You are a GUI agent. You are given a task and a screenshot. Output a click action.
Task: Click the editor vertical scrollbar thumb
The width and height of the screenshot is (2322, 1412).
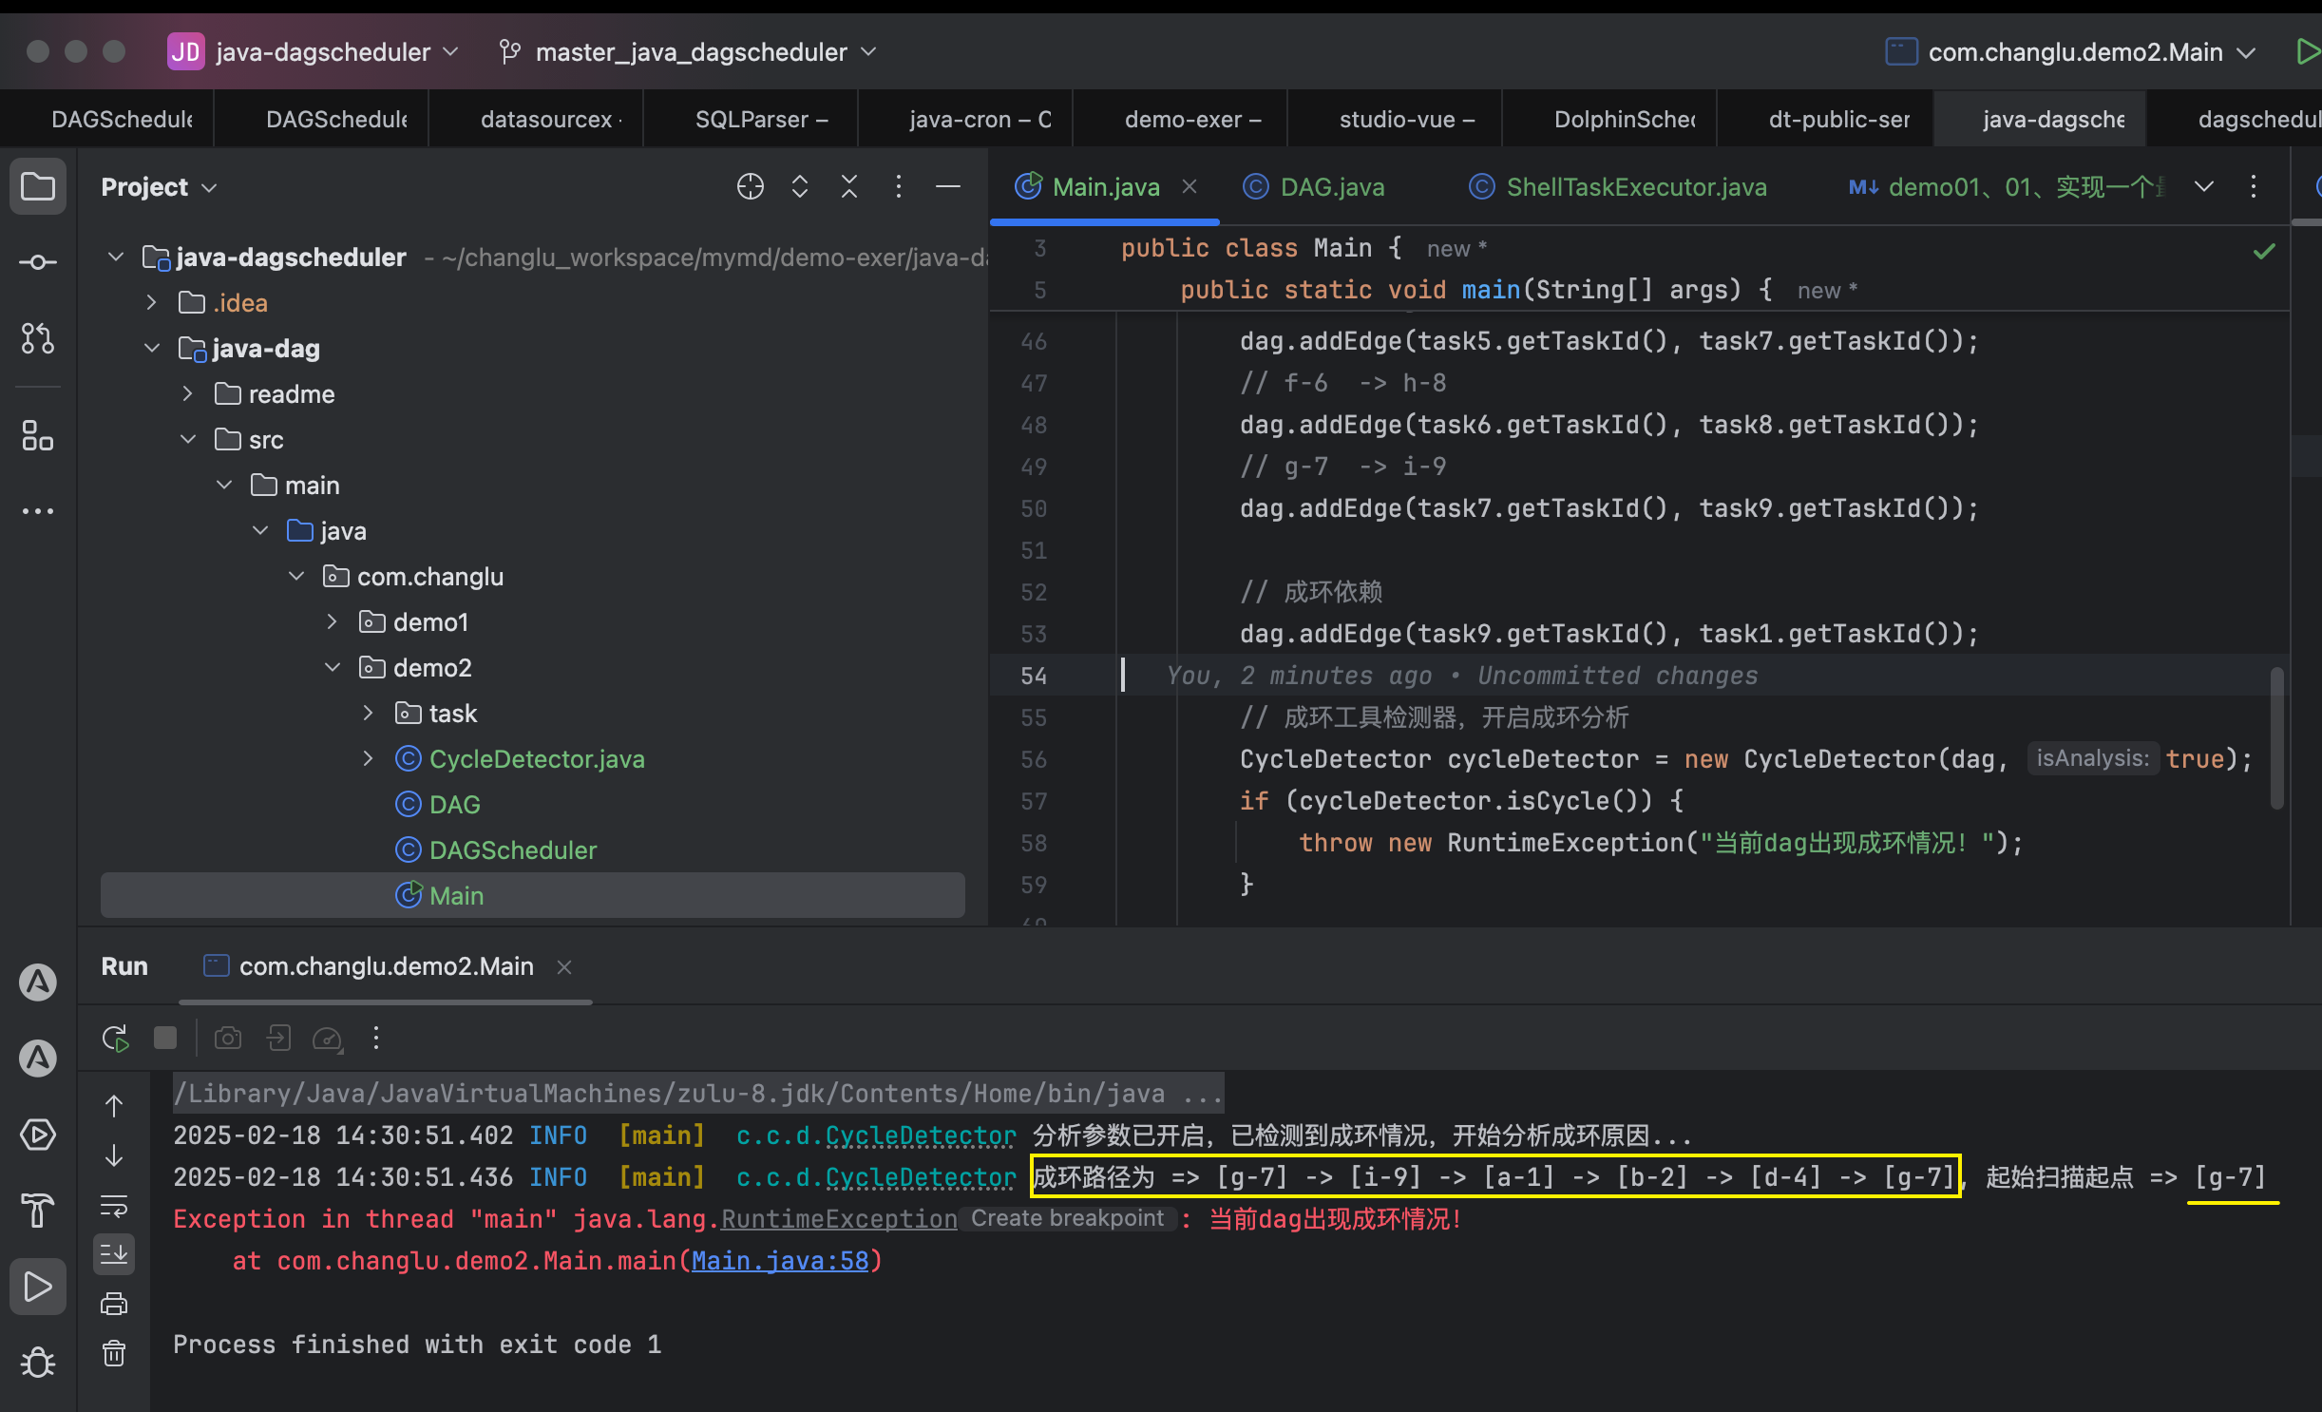click(x=2276, y=739)
